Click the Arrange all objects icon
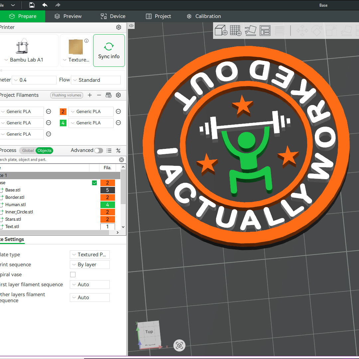Viewport: 359px width, 359px height. pos(265,31)
